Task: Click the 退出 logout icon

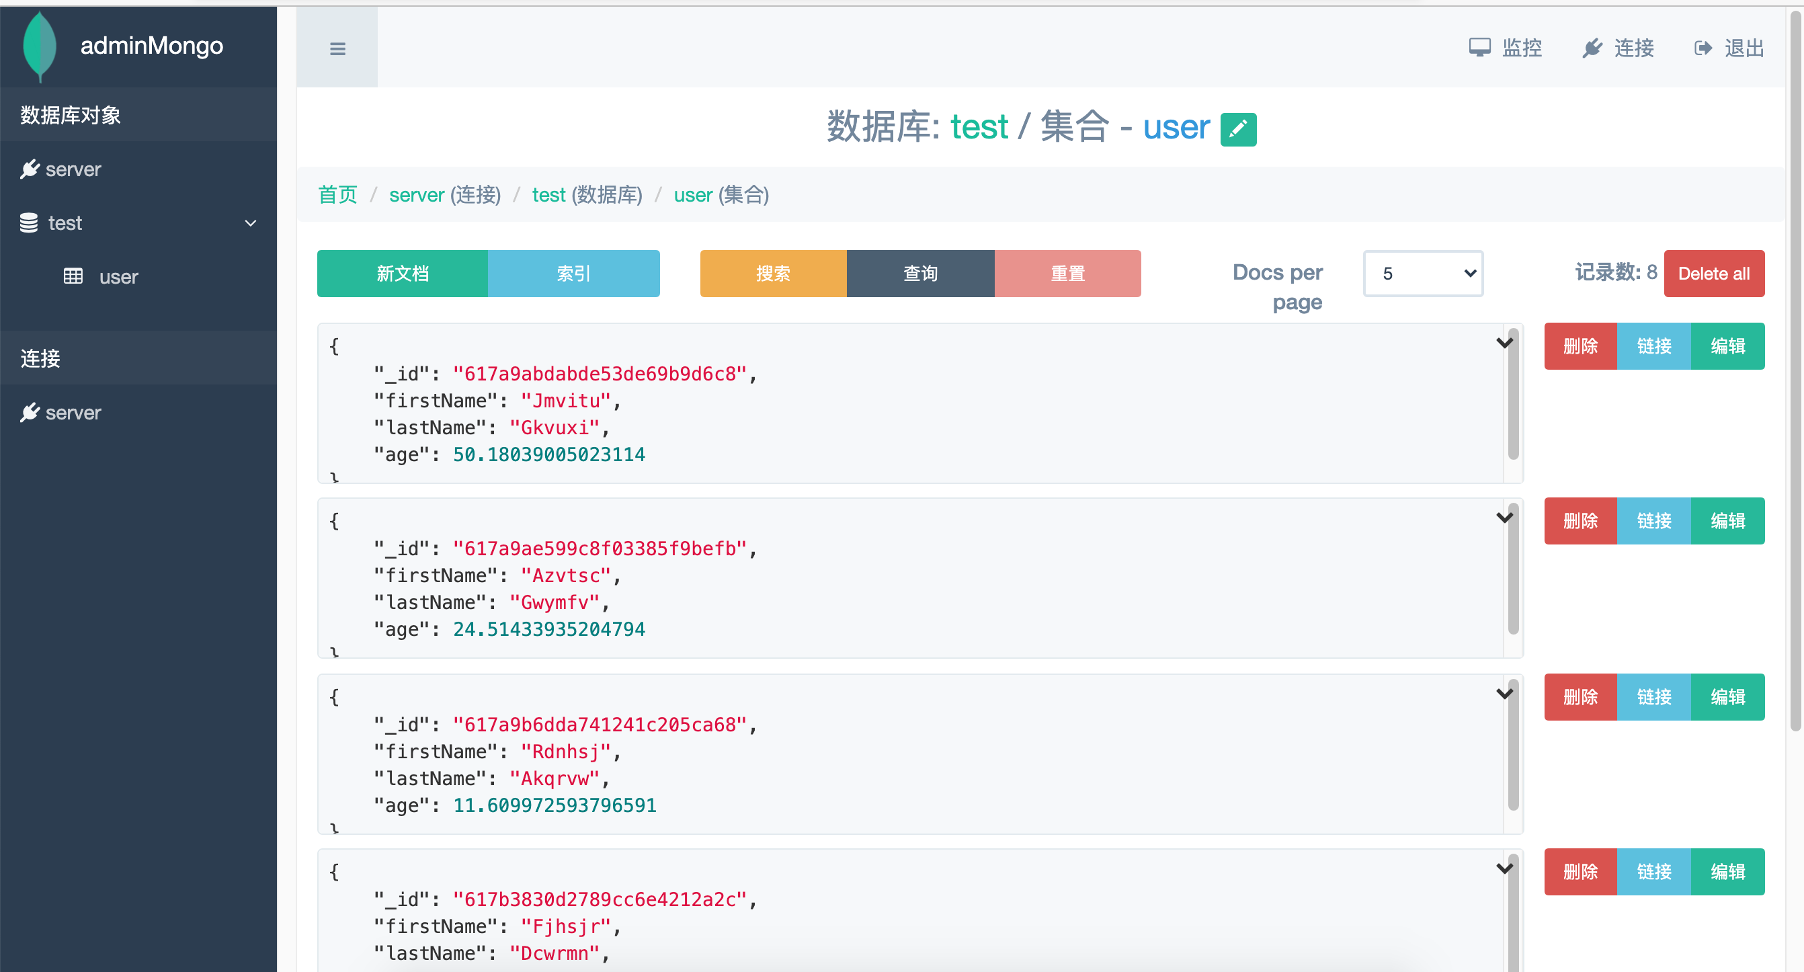Action: 1703,48
